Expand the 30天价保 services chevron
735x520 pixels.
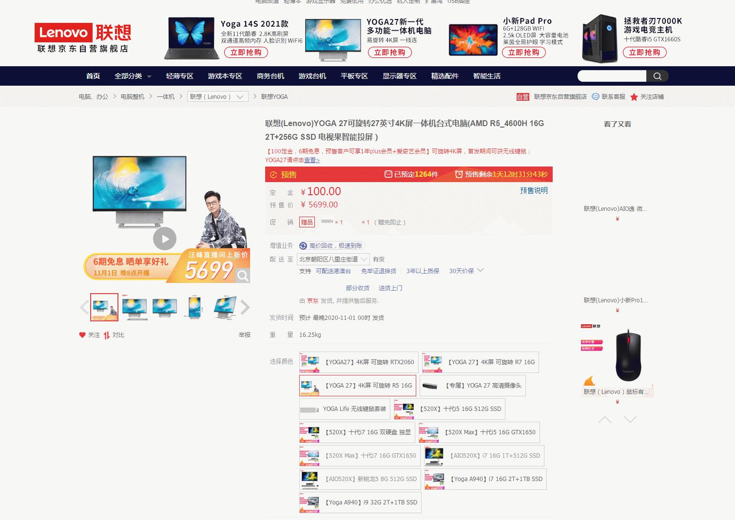480,270
